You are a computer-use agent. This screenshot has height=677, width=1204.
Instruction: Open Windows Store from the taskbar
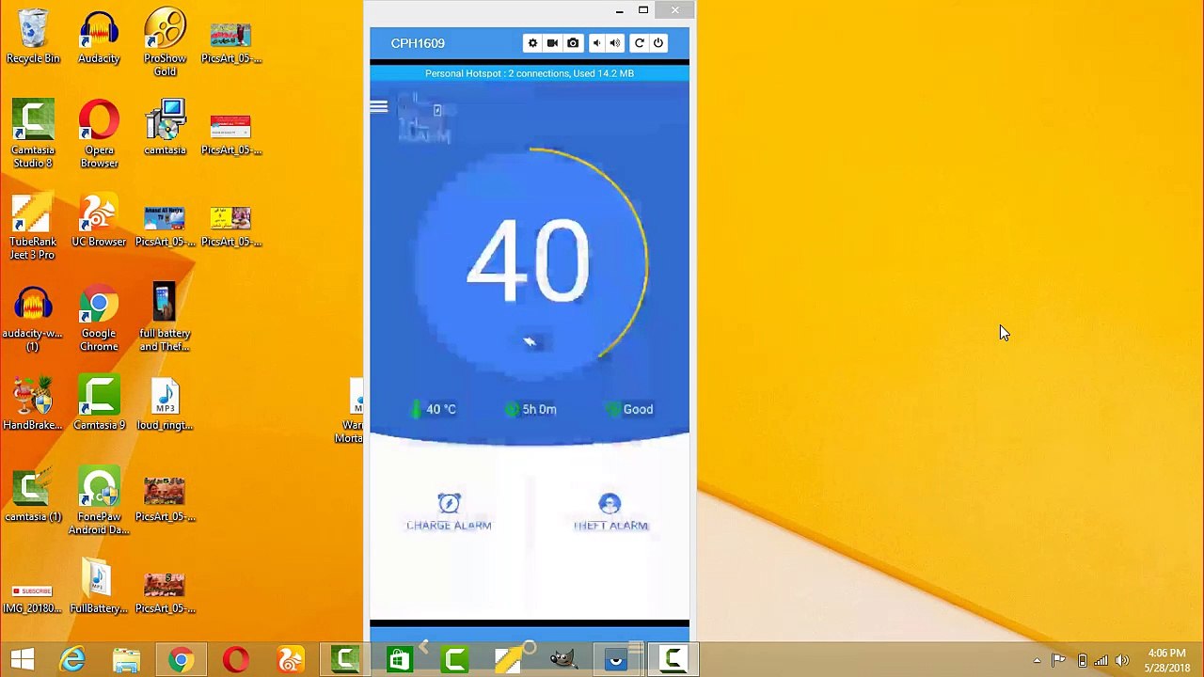click(399, 660)
